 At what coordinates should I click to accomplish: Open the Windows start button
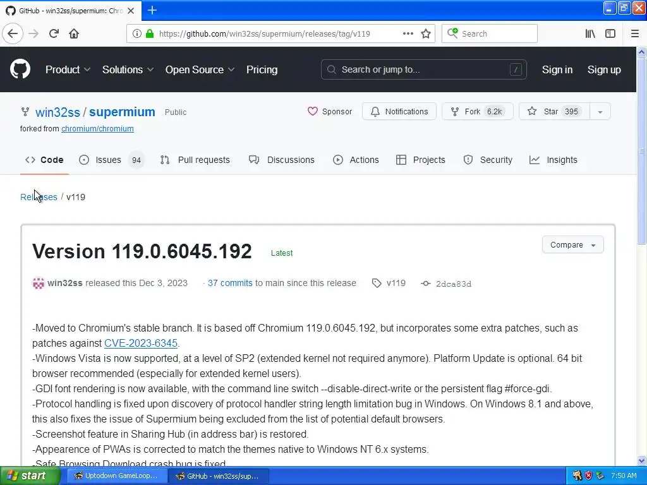click(x=30, y=476)
